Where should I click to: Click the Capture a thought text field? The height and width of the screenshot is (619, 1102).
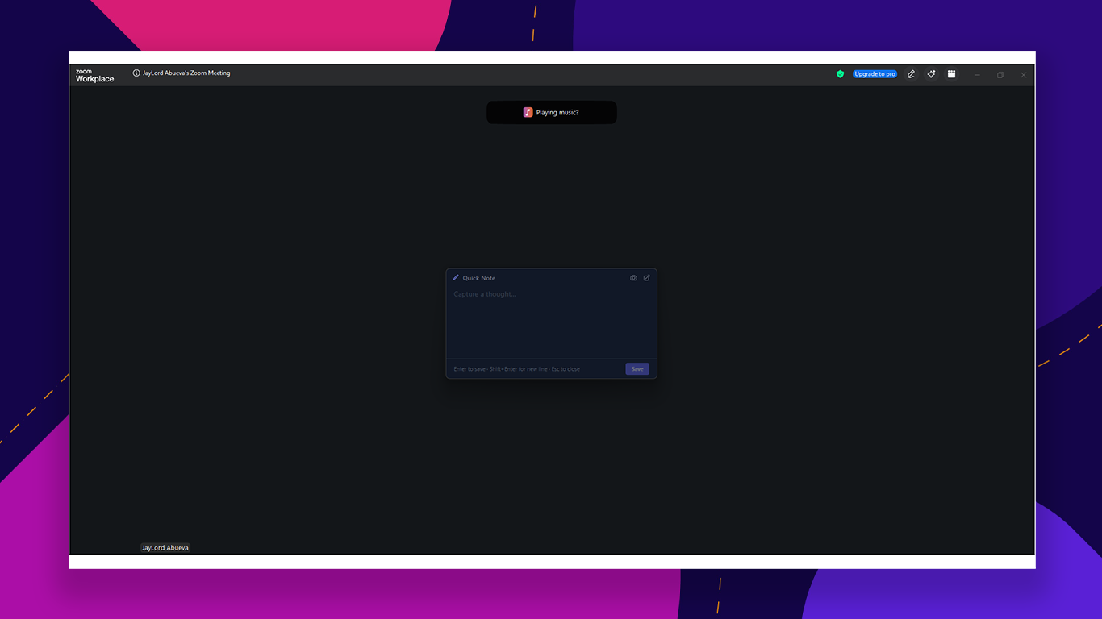(x=552, y=323)
